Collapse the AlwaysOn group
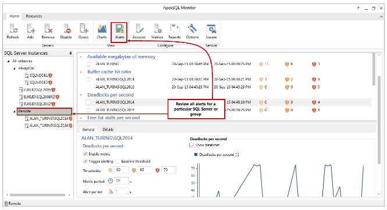387x210 pixels. (x=15, y=69)
